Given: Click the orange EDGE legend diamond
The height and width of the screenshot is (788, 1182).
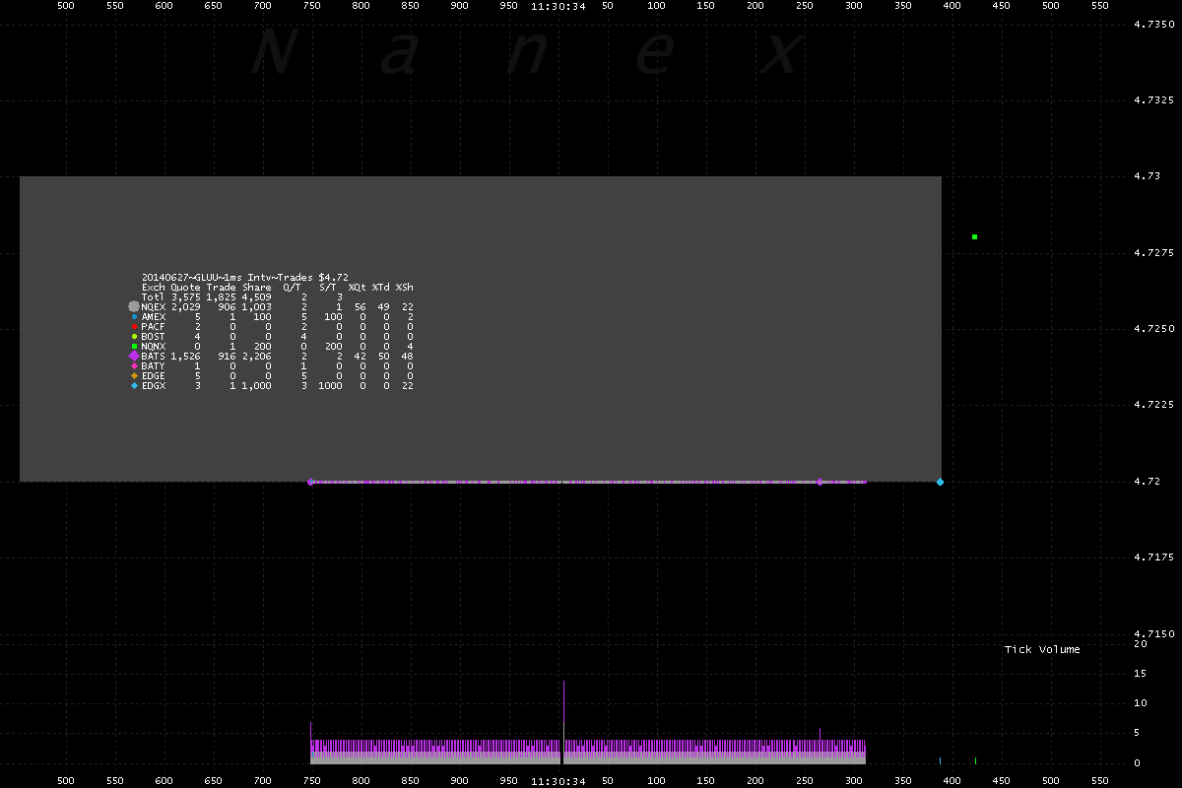Looking at the screenshot, I should [134, 376].
